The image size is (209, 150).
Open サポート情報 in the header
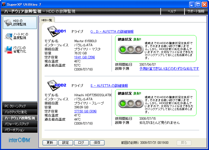(196, 11)
